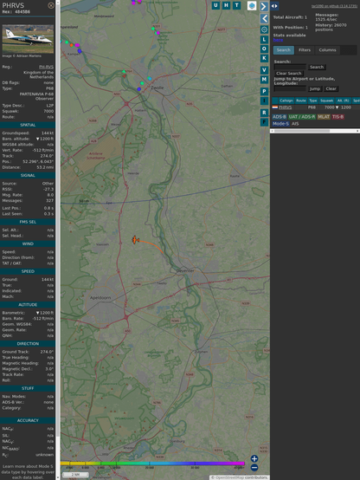This screenshot has height=480, width=360.
Task: Toggle the H map button
Action: 226,5
